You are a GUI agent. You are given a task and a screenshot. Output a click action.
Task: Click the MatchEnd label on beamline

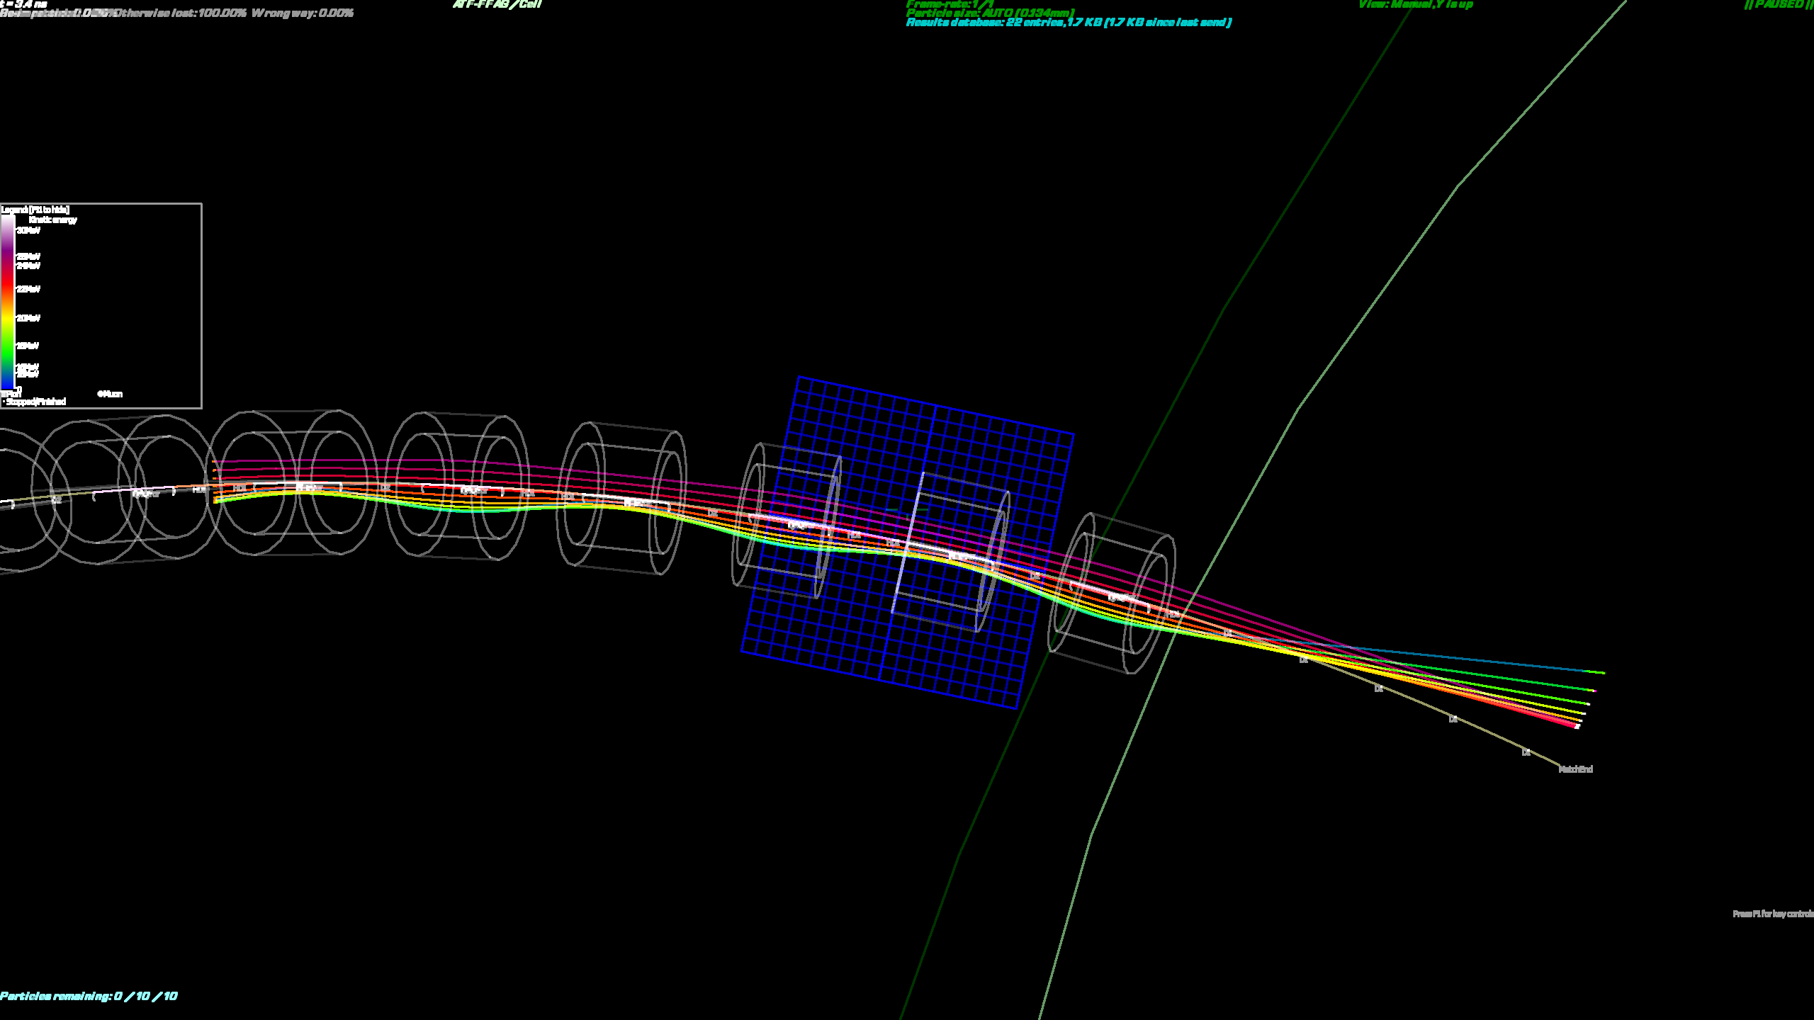coord(1575,769)
